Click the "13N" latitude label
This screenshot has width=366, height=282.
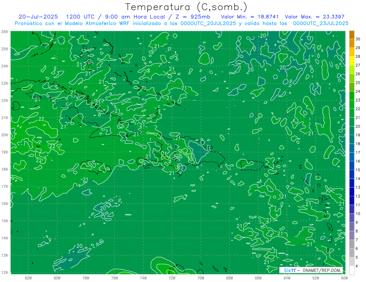tap(4, 255)
